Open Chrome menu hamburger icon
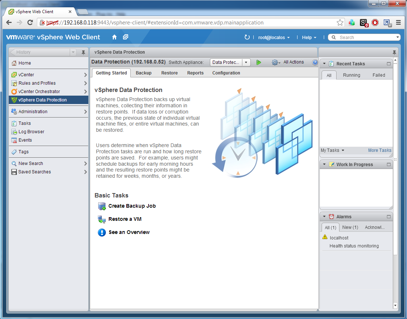This screenshot has width=407, height=319. [x=399, y=23]
